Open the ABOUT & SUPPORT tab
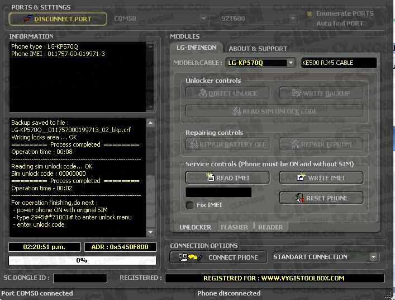The height and width of the screenshot is (300, 395). tap(258, 49)
